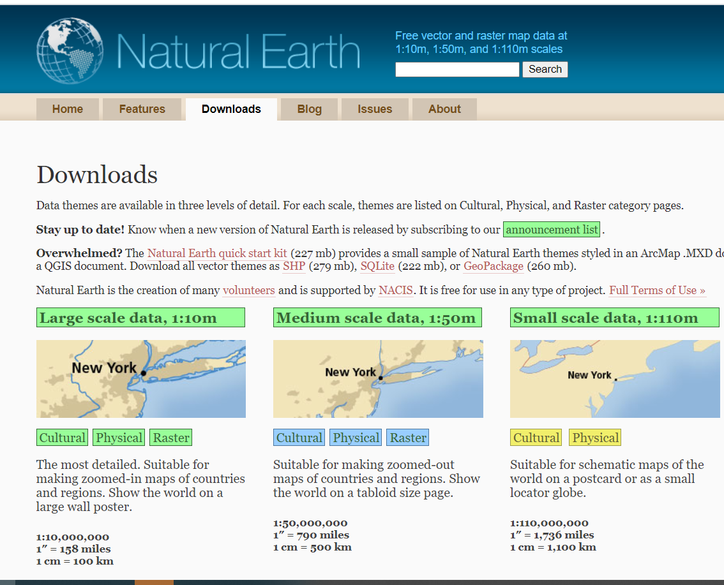This screenshot has height=585, width=724.
Task: Open Physical under Small scale data
Action: click(594, 438)
